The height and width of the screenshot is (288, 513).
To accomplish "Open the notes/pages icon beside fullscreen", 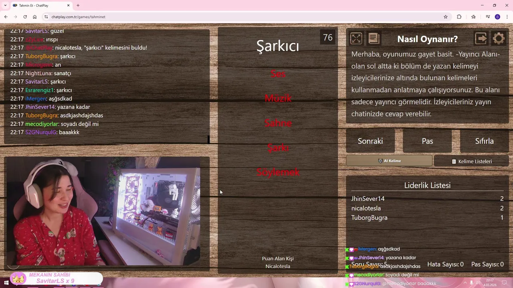I will [374, 38].
